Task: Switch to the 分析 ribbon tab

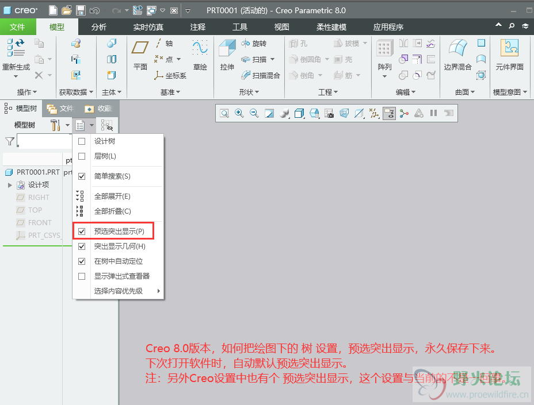Action: [99, 27]
